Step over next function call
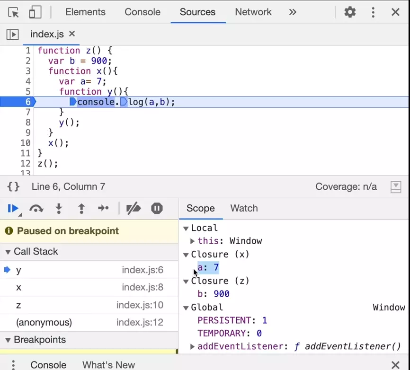Image resolution: width=410 pixels, height=370 pixels. (36, 209)
